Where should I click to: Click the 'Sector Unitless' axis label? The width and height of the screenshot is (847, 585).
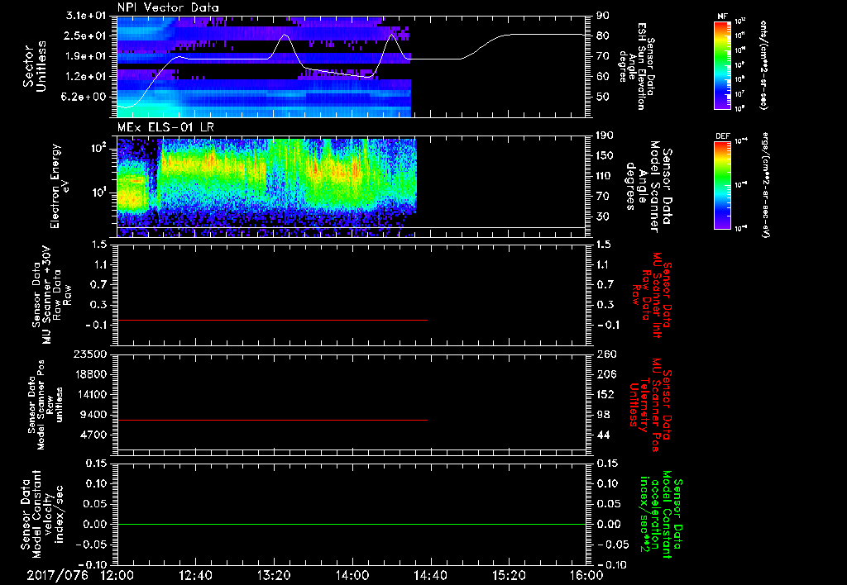click(x=35, y=67)
